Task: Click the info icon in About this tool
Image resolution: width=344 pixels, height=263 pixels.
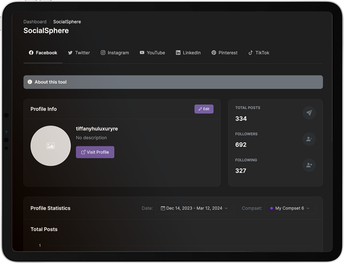Action: coord(30,82)
